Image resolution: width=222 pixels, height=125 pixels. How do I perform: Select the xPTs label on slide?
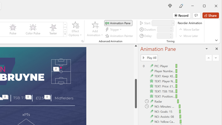click(26, 115)
